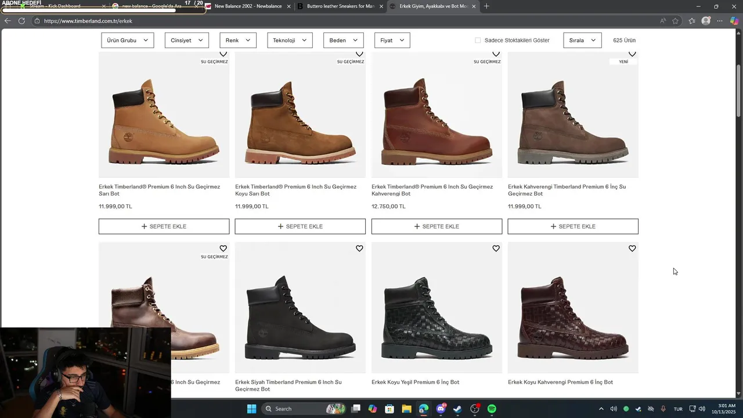The width and height of the screenshot is (743, 418).
Task: Heart the Koyu Kahverengi Premium 6 İnç boot
Action: [x=632, y=248]
